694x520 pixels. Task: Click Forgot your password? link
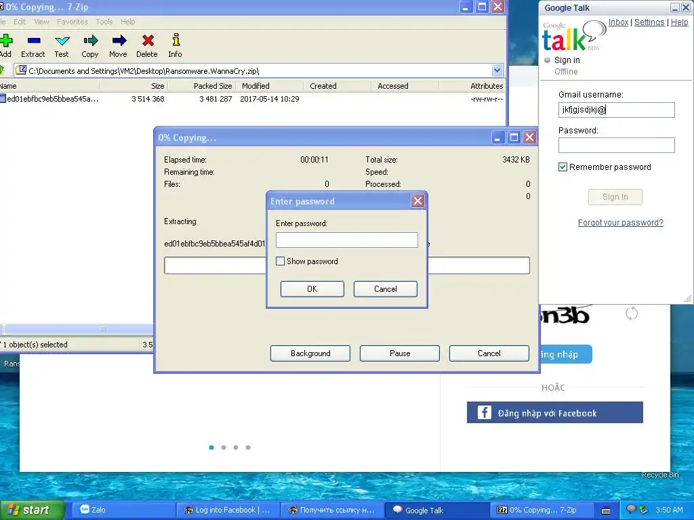pyautogui.click(x=620, y=222)
